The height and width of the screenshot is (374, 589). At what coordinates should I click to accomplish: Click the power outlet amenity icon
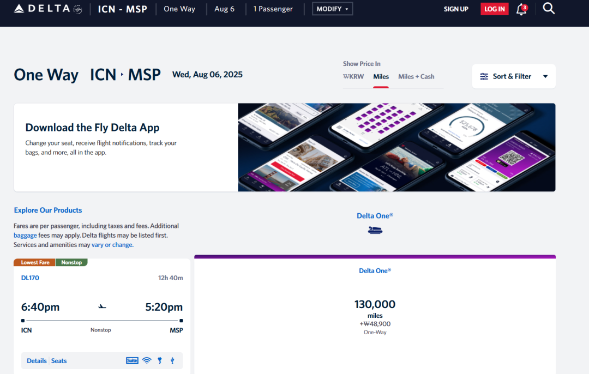[160, 360]
